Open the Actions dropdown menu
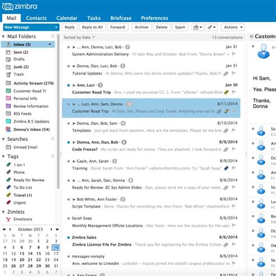276x276 pixels. [233, 27]
